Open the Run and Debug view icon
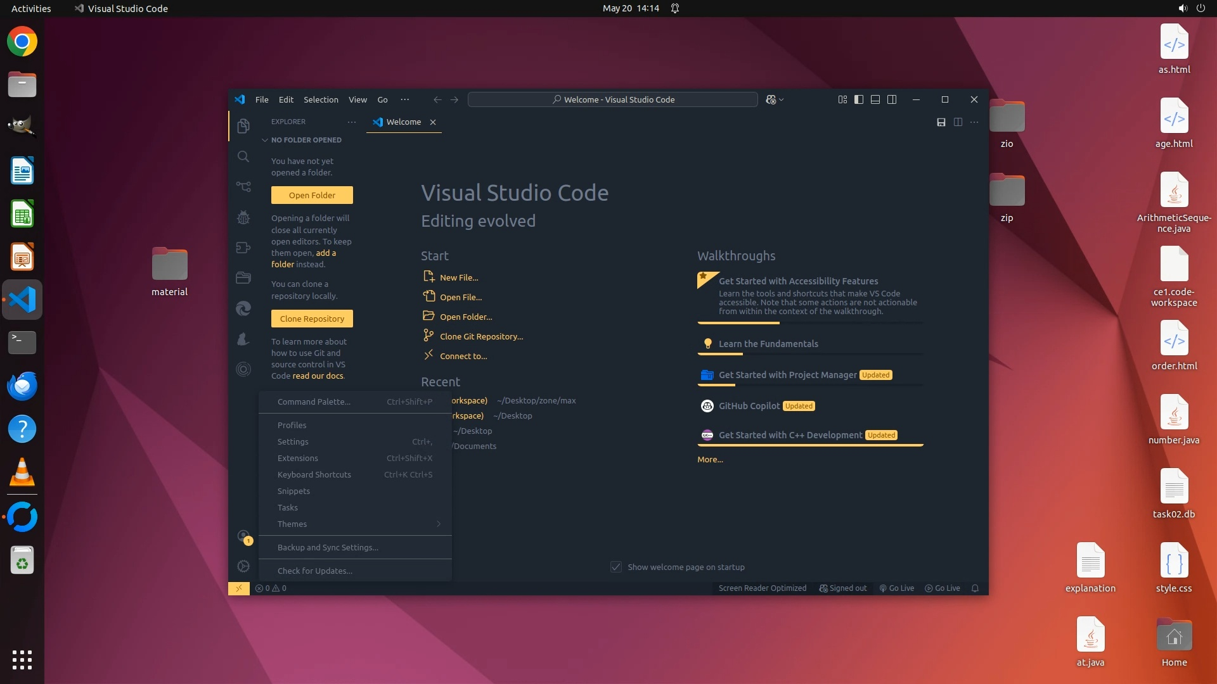1217x684 pixels. (x=243, y=217)
